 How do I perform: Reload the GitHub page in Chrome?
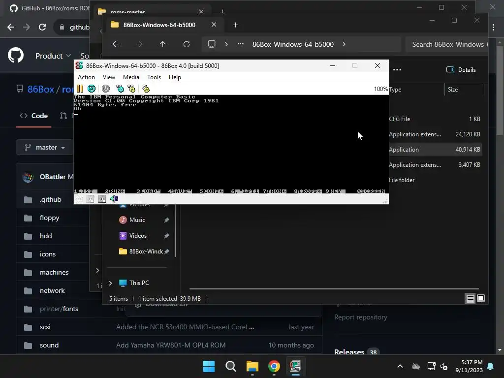pos(42,27)
